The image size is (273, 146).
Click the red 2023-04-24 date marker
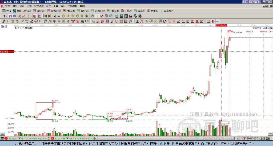coord(221,25)
